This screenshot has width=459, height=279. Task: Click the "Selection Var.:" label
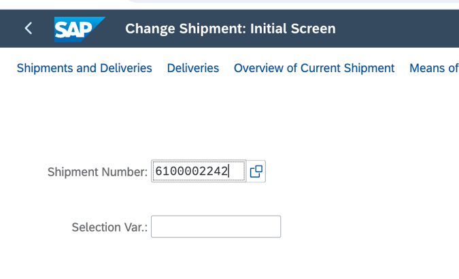coord(109,227)
